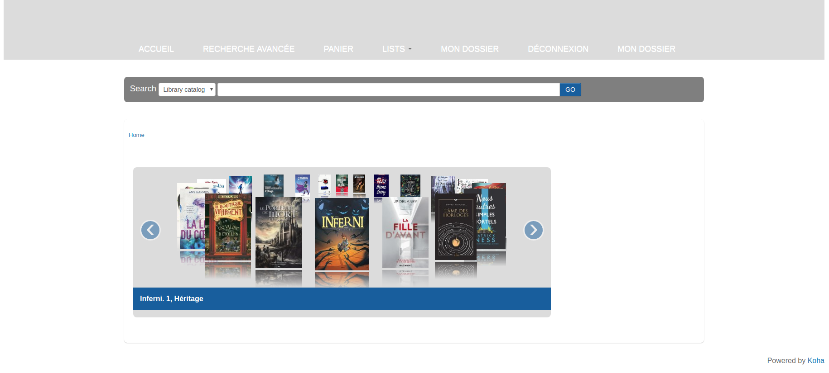Image resolution: width=829 pixels, height=373 pixels.
Task: Click the Home breadcrumb link
Action: click(136, 135)
